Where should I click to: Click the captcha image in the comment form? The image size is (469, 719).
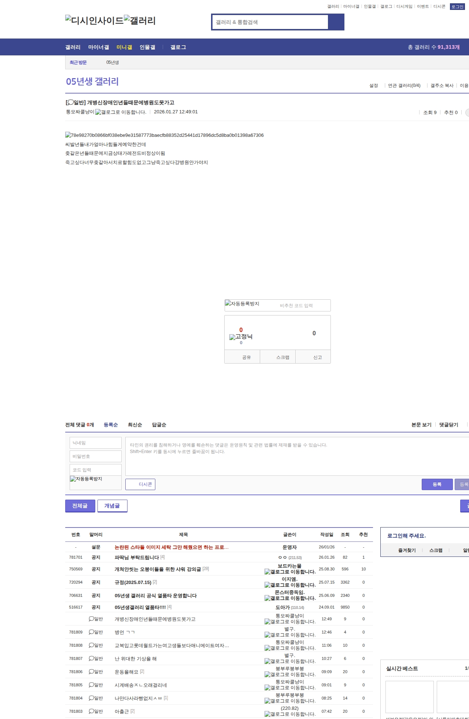click(x=86, y=479)
